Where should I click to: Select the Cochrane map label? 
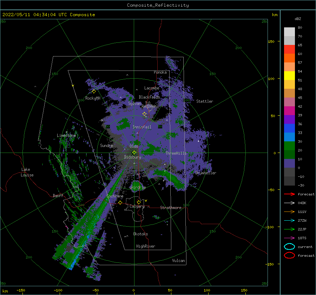115,196
